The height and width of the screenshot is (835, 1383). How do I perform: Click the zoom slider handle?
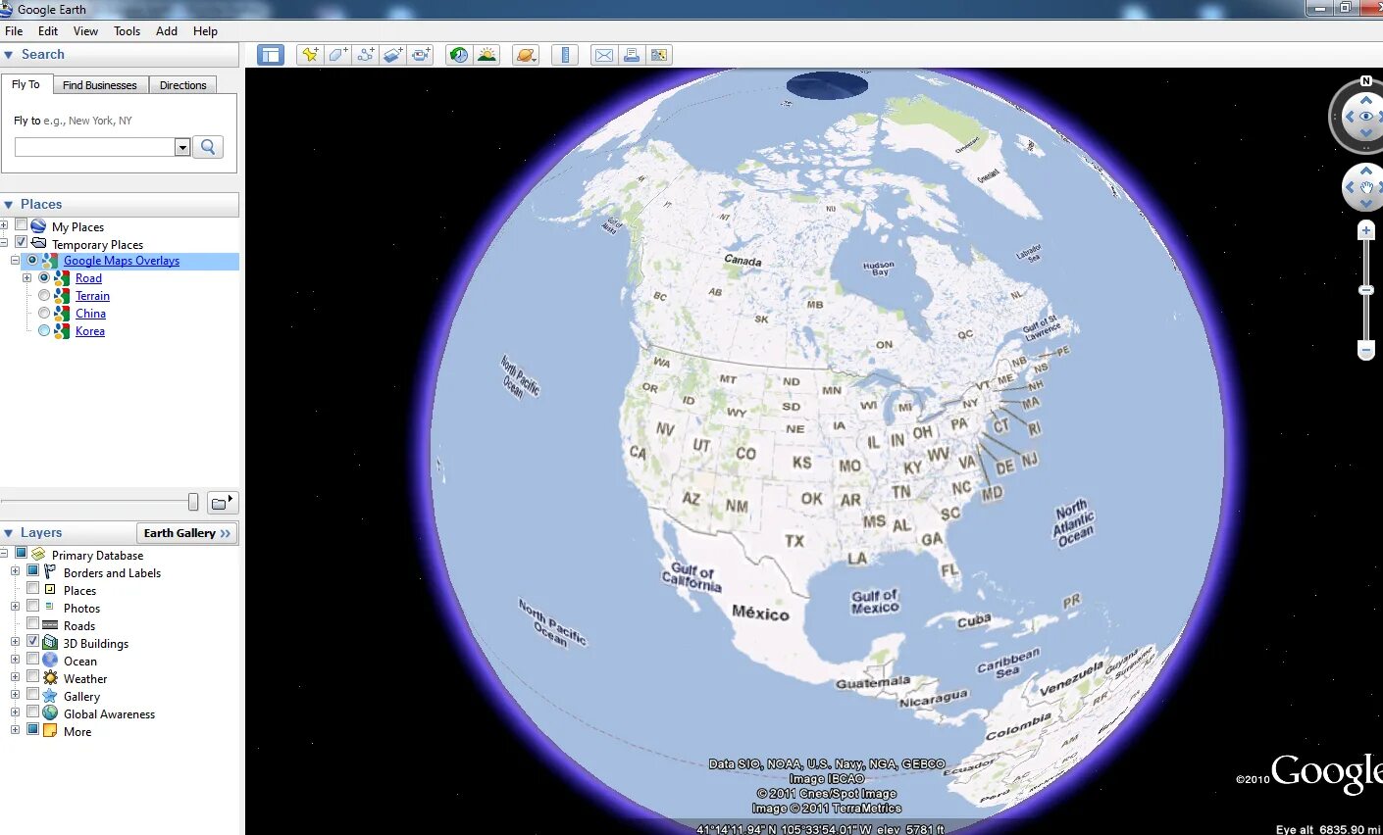(x=1366, y=291)
